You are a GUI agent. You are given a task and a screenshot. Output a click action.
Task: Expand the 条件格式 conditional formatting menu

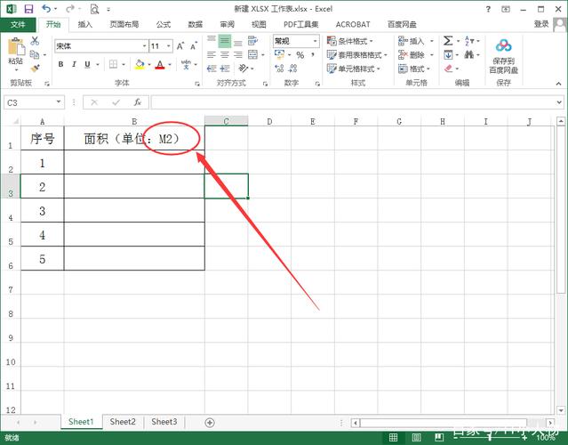(x=350, y=41)
